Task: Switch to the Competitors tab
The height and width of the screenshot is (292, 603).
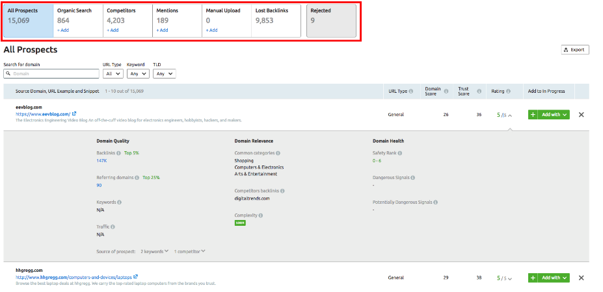Action: [127, 20]
